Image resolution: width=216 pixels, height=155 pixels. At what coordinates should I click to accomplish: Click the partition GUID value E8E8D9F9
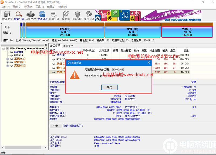[117, 140]
